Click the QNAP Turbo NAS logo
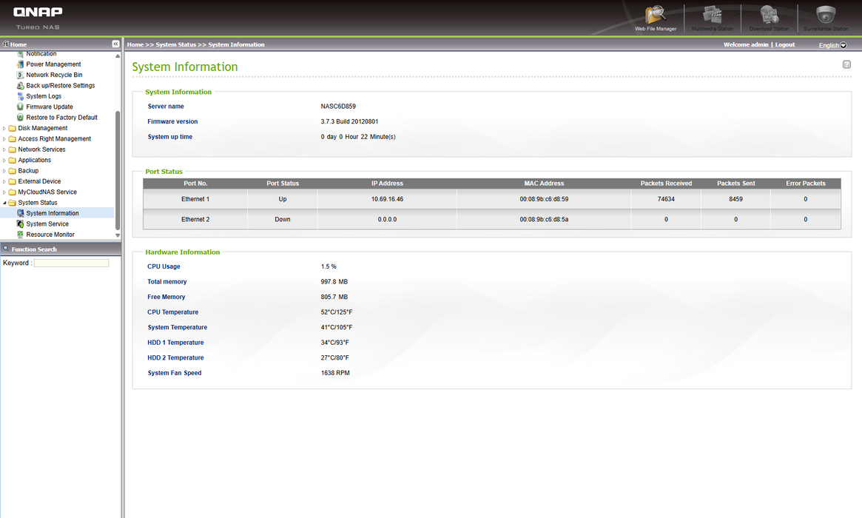The height and width of the screenshot is (518, 862). pyautogui.click(x=38, y=18)
